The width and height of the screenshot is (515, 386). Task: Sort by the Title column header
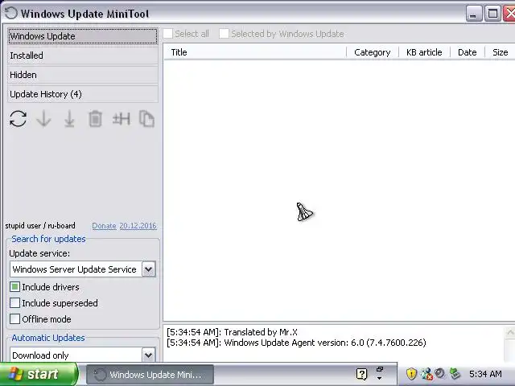click(255, 52)
